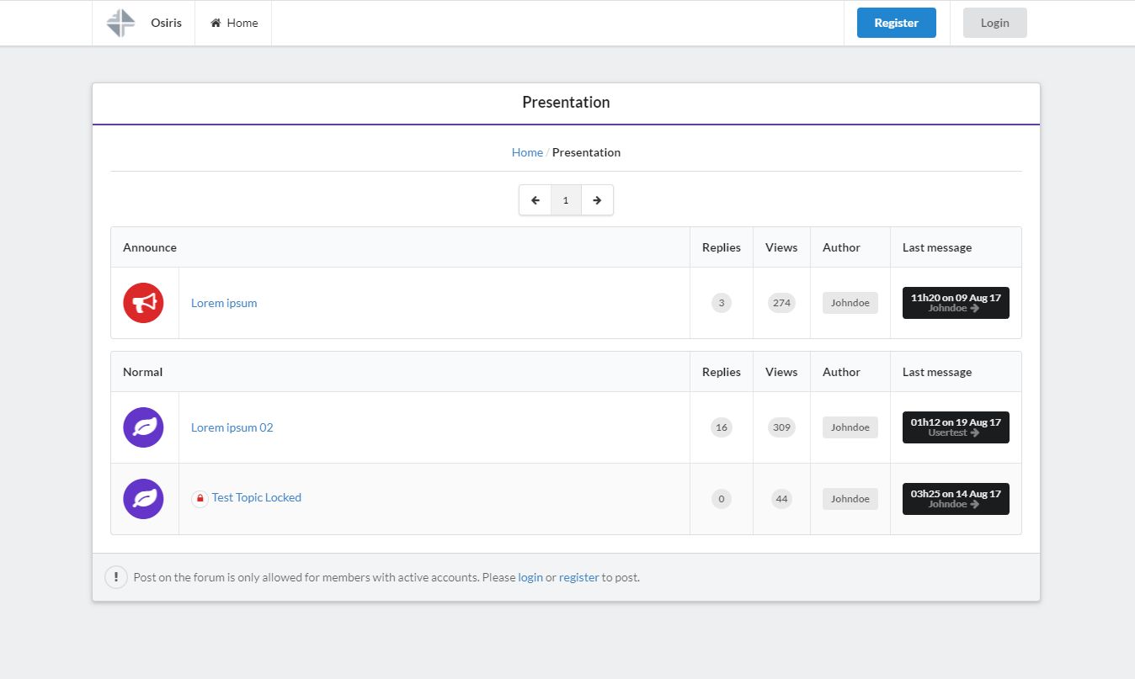Click the purple leaf icon for Lorem ipsum 02
The height and width of the screenshot is (679, 1135).
[143, 427]
